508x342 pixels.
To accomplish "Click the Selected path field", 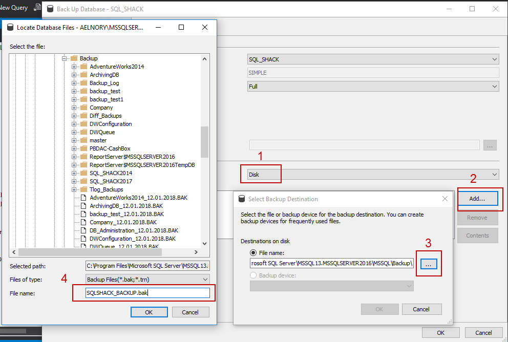I will [147, 266].
